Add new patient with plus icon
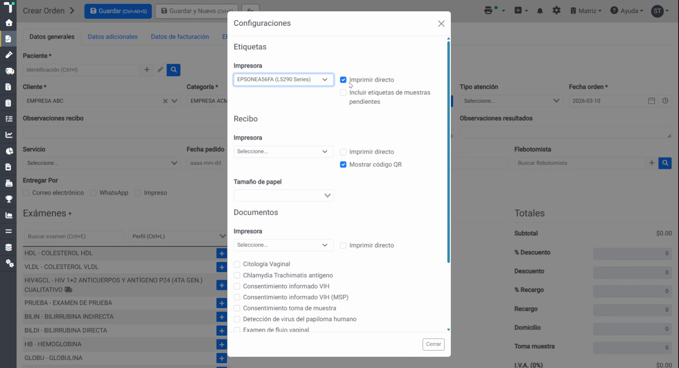 (147, 70)
